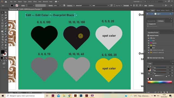Select the Direct Selection tool

[x=6, y=13]
